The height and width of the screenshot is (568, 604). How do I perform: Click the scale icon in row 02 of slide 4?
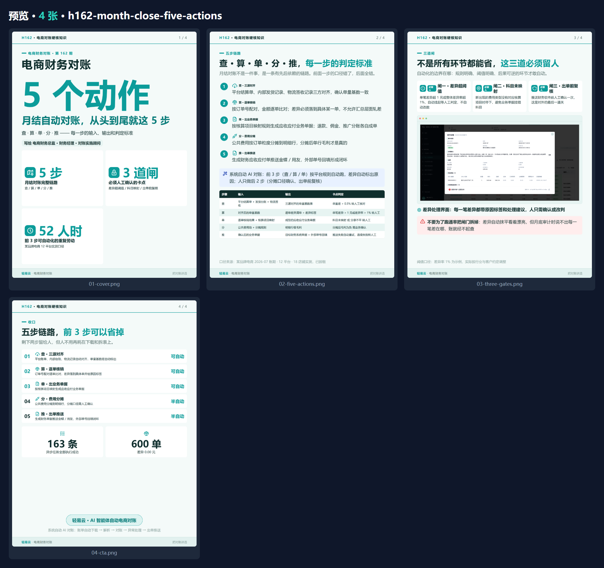(x=37, y=369)
